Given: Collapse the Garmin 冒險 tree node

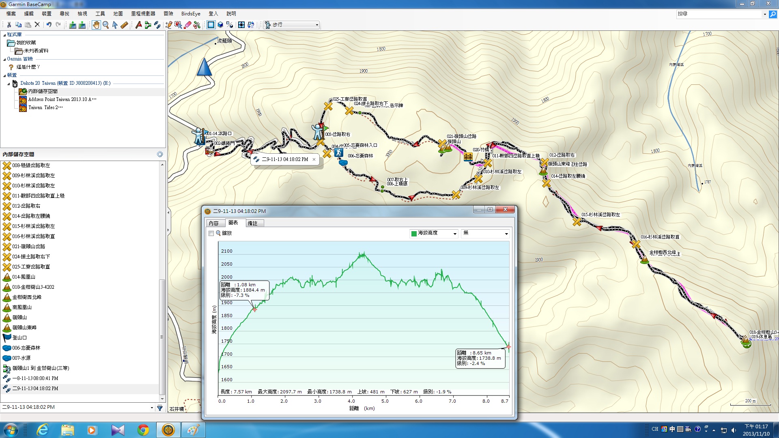Looking at the screenshot, I should pos(4,59).
